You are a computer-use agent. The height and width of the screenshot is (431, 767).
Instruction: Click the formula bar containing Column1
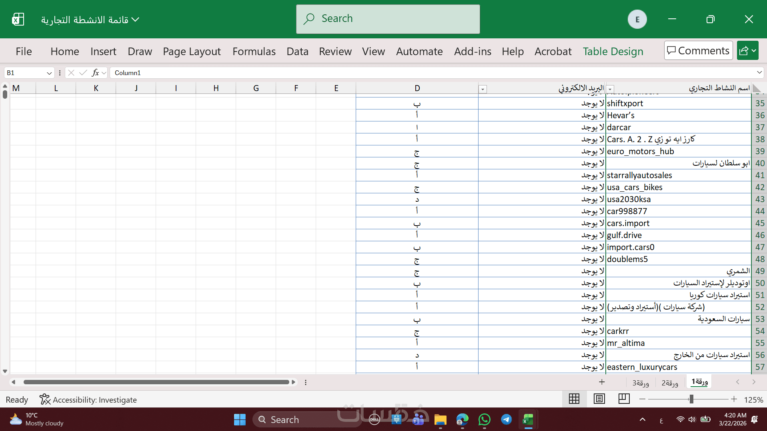pyautogui.click(x=432, y=73)
